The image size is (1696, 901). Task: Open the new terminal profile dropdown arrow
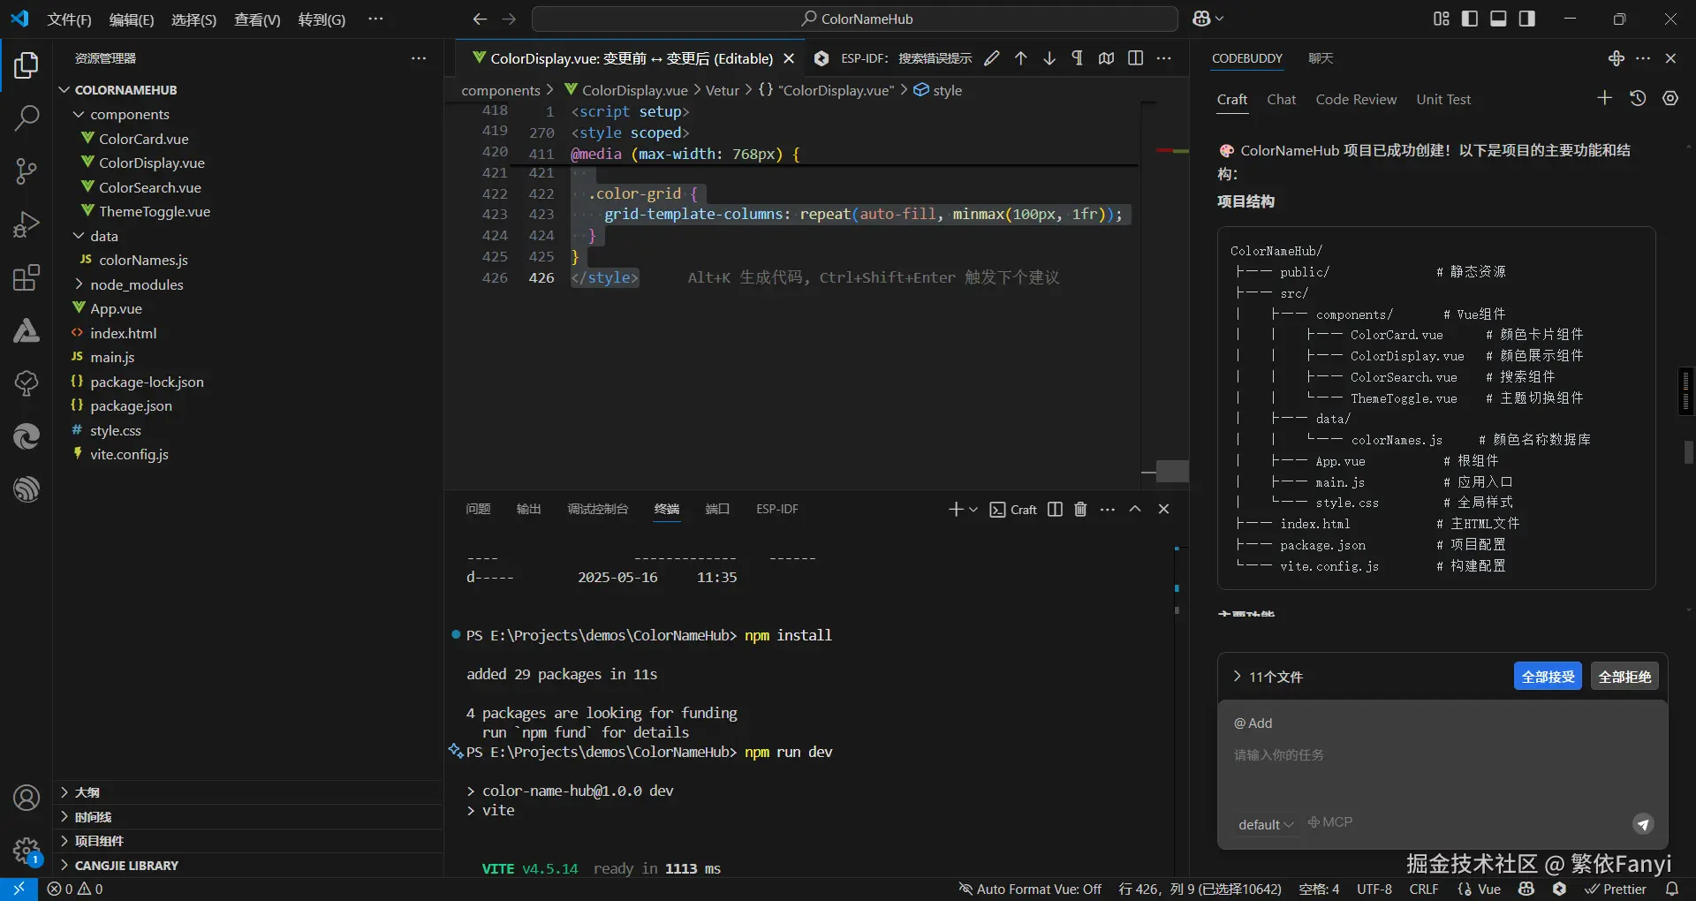coord(973,510)
